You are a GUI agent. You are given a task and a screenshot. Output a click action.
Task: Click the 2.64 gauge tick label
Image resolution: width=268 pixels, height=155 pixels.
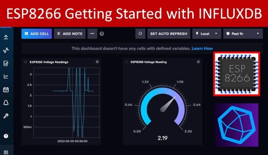coord(197,105)
